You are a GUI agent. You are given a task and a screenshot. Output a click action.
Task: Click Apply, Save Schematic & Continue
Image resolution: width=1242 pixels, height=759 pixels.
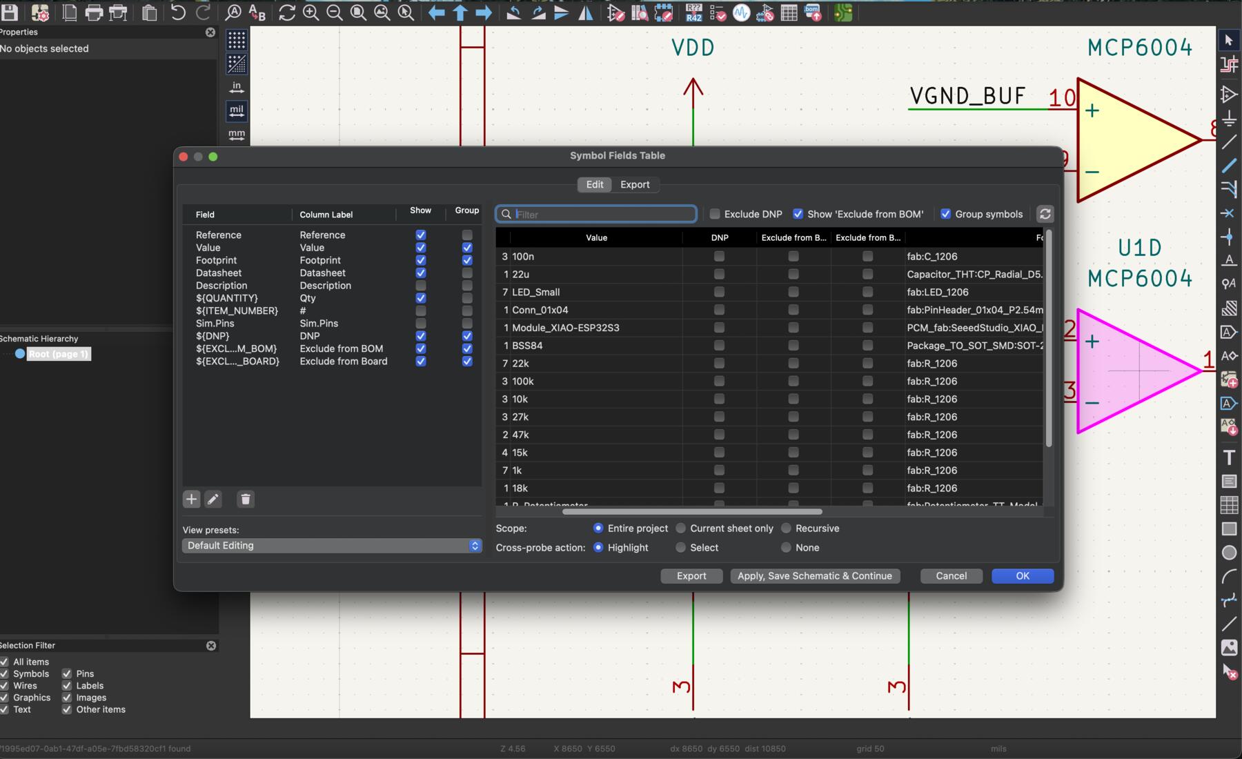pyautogui.click(x=815, y=576)
